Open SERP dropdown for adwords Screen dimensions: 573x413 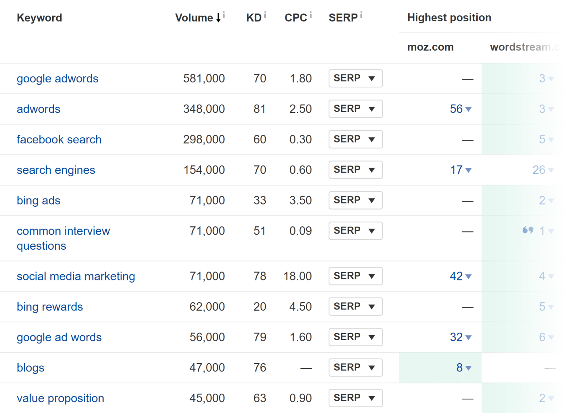(x=356, y=109)
